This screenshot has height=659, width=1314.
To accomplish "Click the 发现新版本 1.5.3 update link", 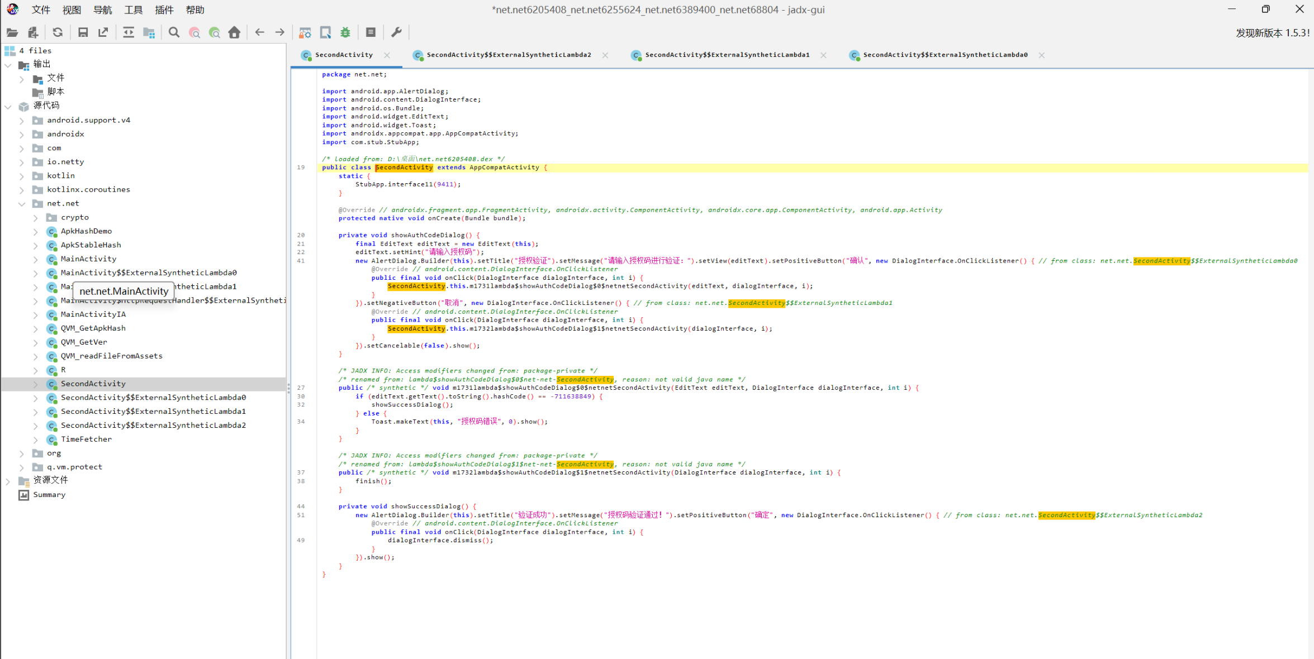I will click(x=1272, y=32).
